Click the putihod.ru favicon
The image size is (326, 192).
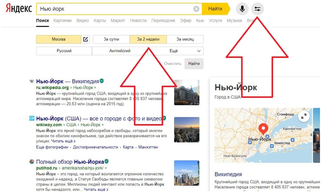coord(32,162)
